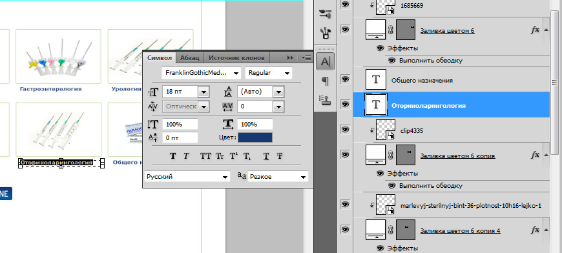The image size is (562, 253).
Task: Click T thumbnail of Оториноларингология layer
Action: 375,105
